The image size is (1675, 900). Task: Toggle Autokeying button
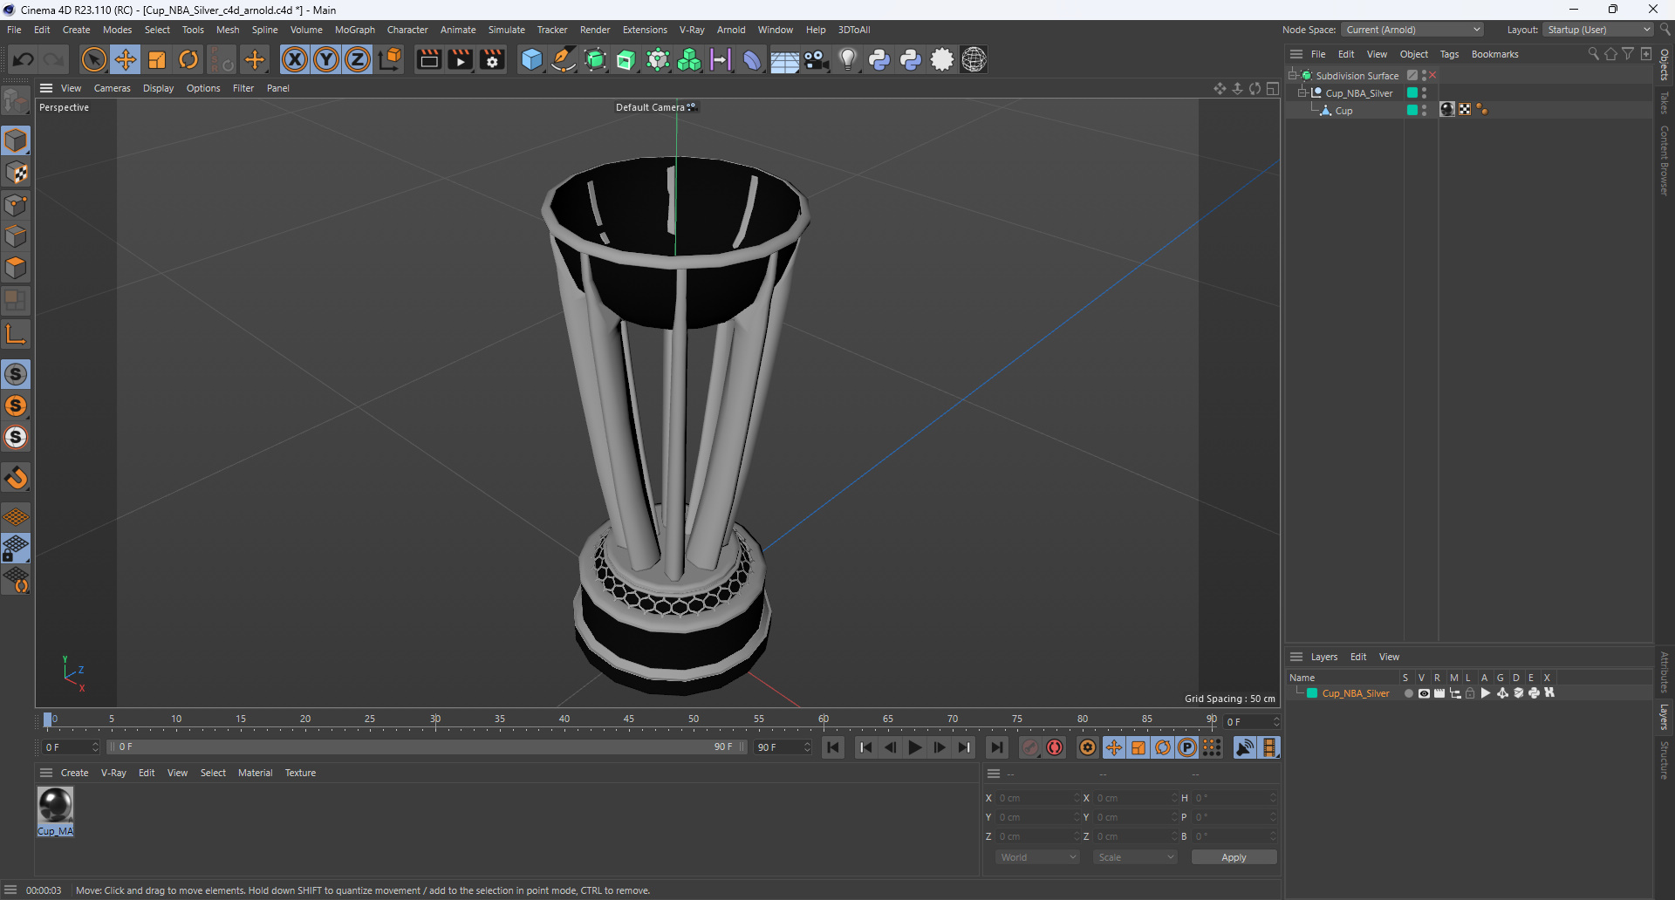(1055, 747)
